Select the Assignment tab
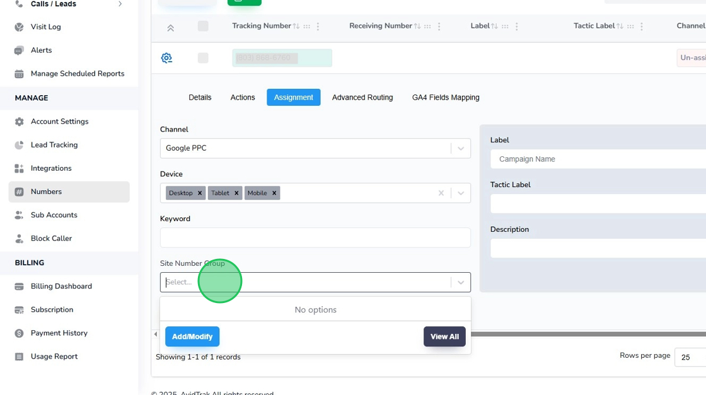The image size is (706, 395). point(294,97)
